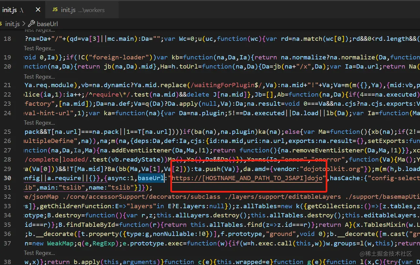Click the wrench icon in the breadcrumb
This screenshot has width=420, height=265.
coord(31,24)
